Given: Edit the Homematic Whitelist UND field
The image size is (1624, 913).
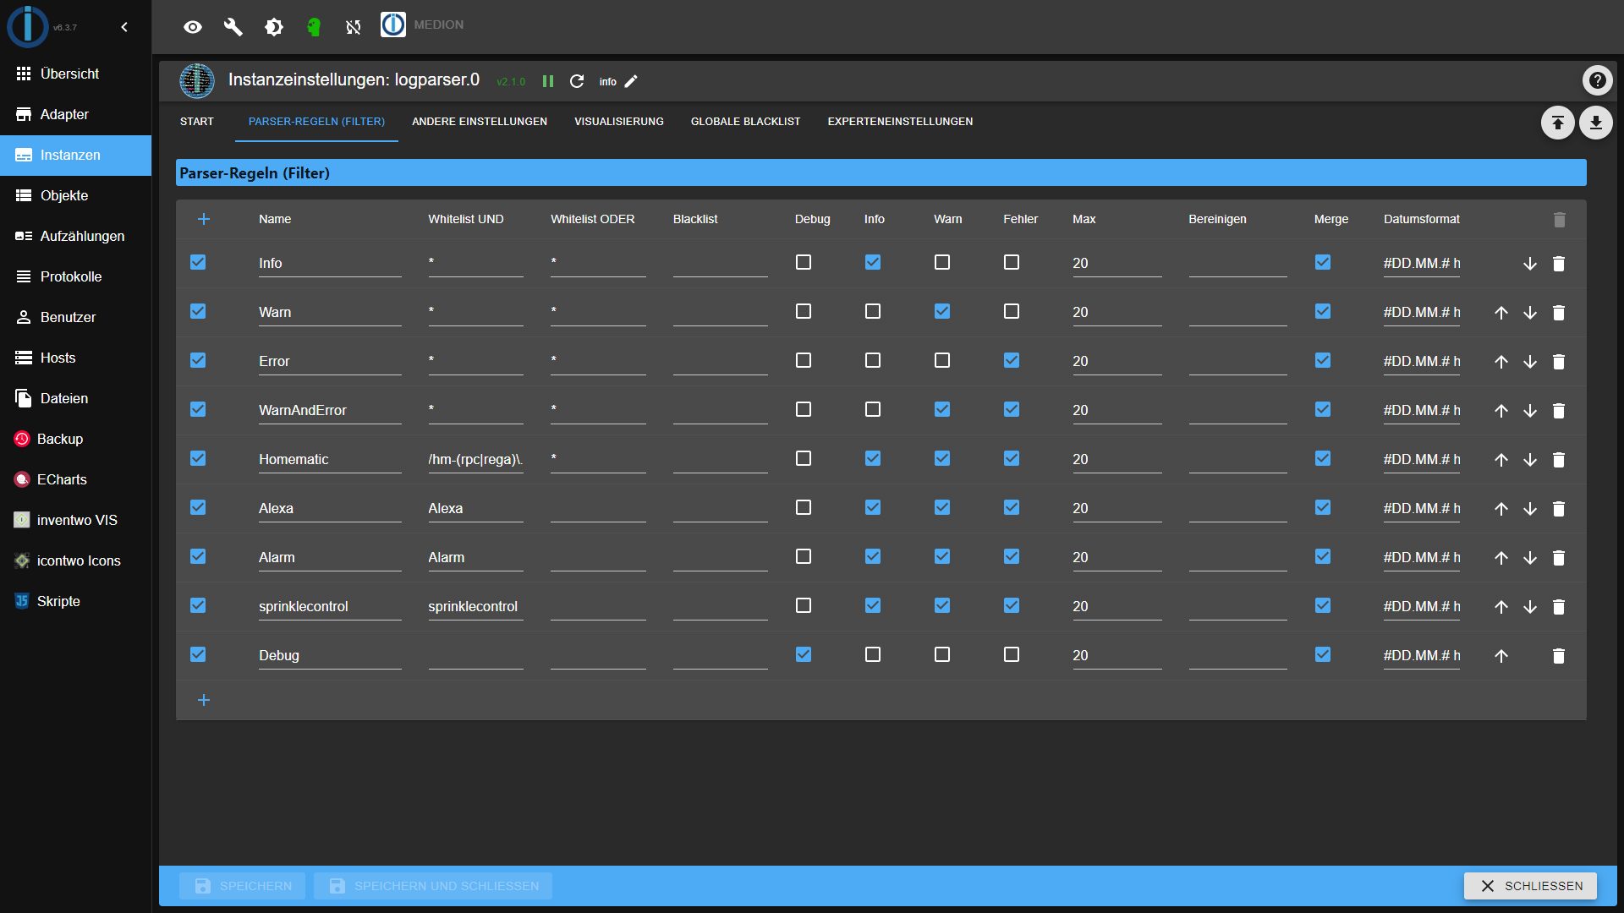Looking at the screenshot, I should [475, 460].
